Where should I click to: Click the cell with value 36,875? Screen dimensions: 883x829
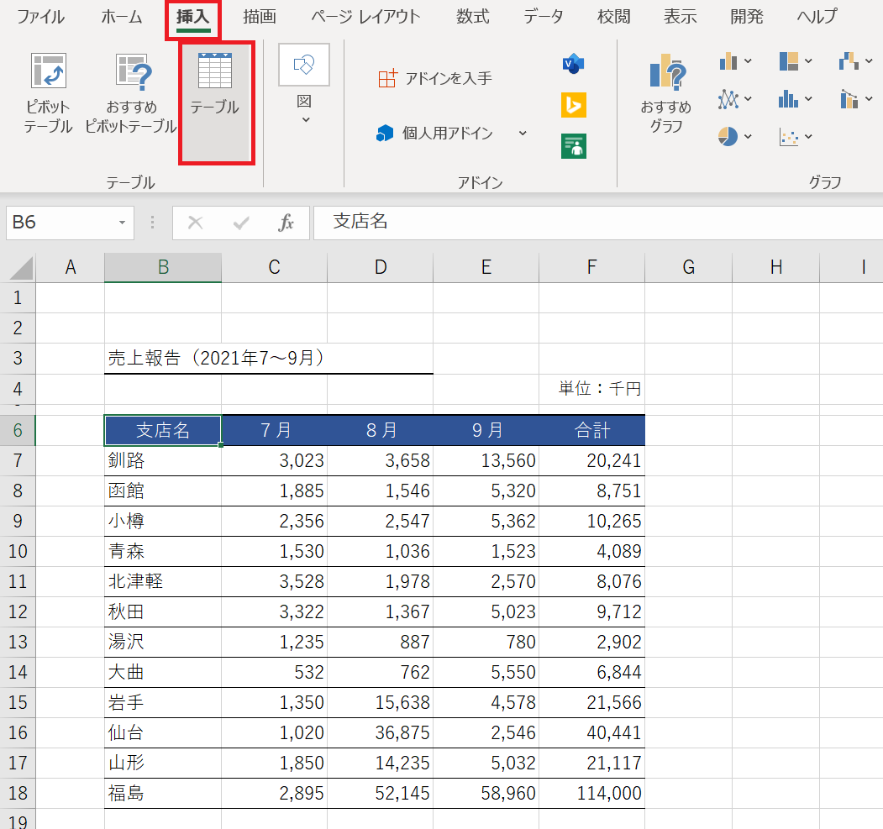(380, 732)
